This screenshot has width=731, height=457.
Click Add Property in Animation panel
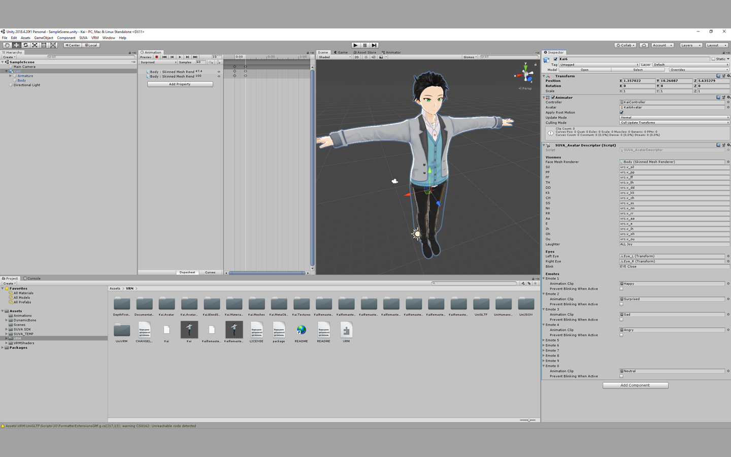coord(180,84)
